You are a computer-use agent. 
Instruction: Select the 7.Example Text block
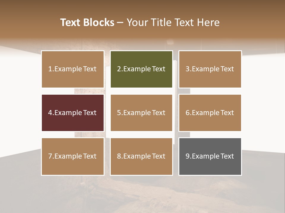(73, 156)
